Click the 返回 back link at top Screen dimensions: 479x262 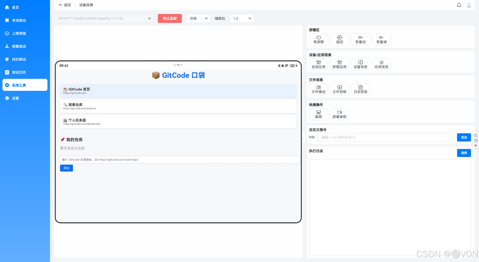click(x=65, y=5)
